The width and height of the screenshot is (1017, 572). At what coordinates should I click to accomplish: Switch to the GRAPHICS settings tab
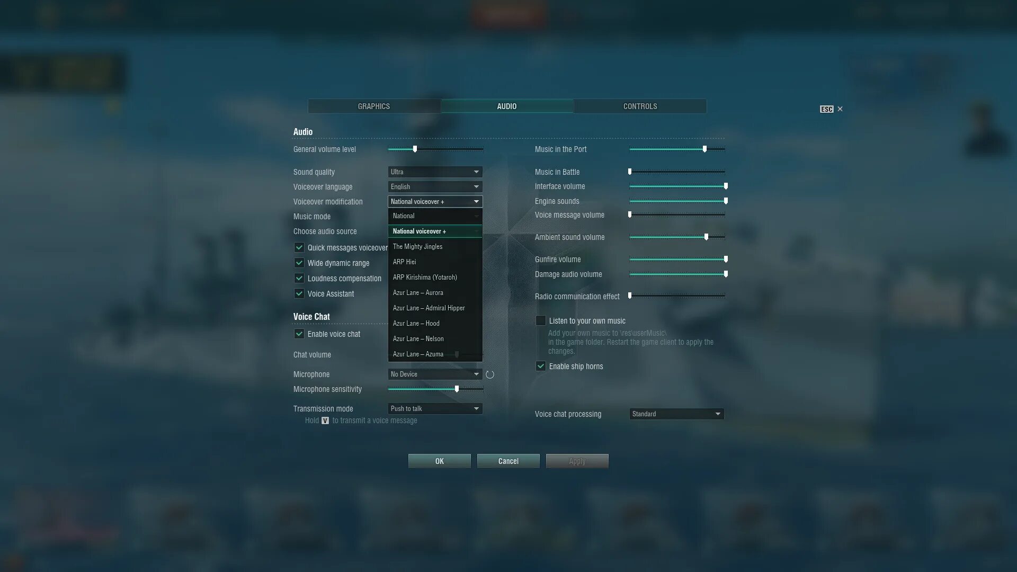point(373,106)
